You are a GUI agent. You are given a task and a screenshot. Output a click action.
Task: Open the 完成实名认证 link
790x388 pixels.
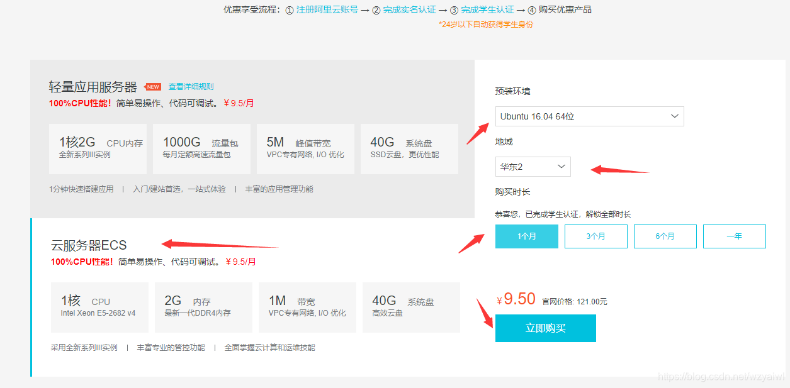(x=409, y=9)
